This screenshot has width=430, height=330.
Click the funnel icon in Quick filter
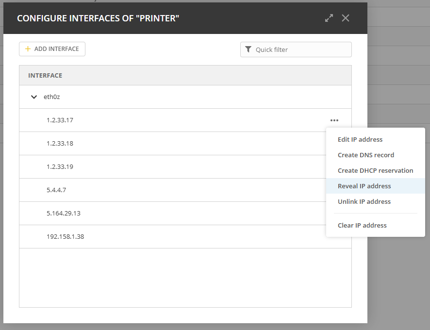(x=248, y=49)
